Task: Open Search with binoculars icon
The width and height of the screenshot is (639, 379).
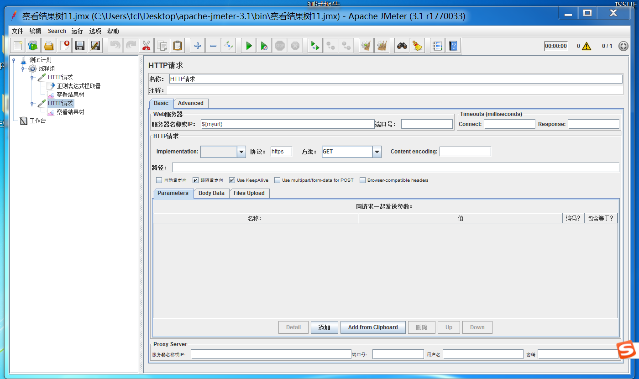Action: (x=402, y=46)
